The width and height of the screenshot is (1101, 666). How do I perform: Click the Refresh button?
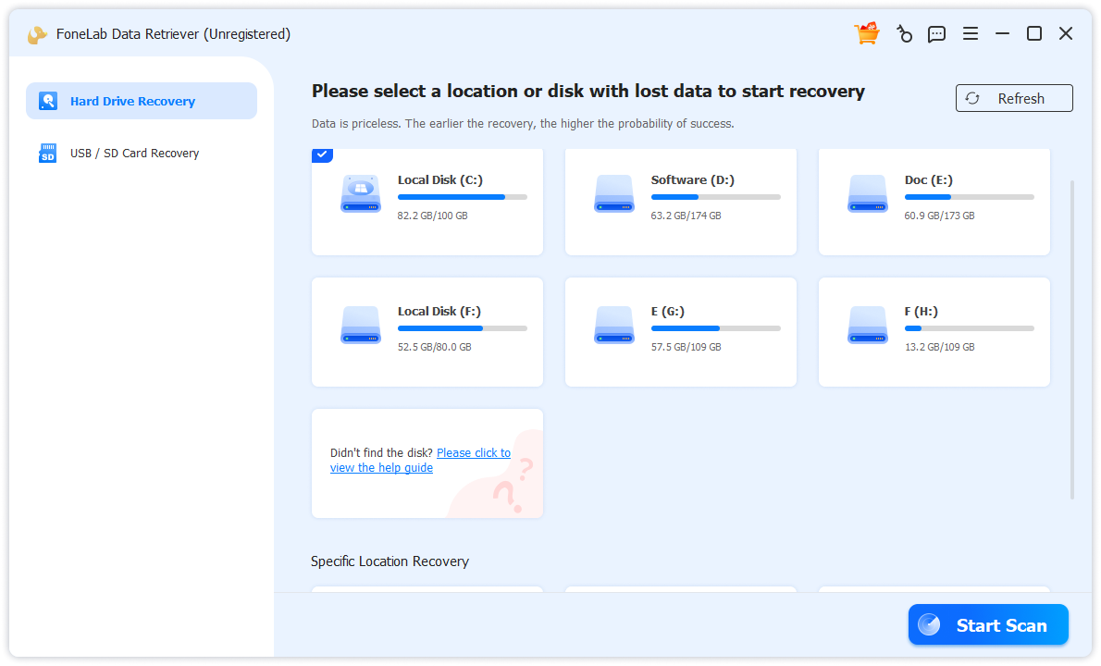1014,97
